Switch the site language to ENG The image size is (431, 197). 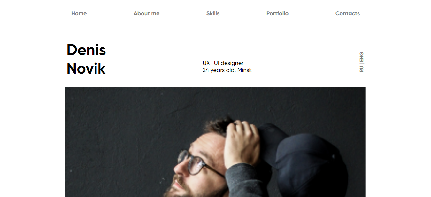[x=362, y=57]
